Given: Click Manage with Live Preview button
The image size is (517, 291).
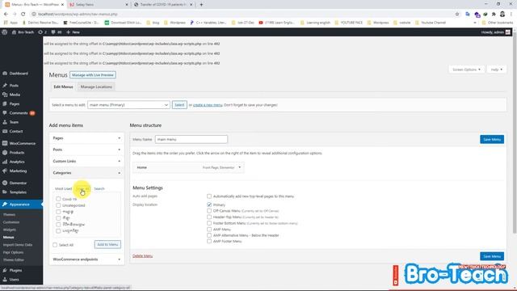Looking at the screenshot, I should click(93, 75).
